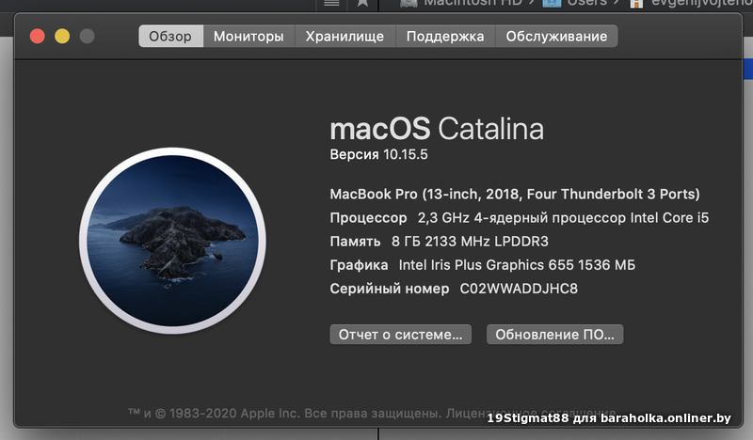Click the MacBook Pro model name line
Screen dimensions: 753x440
514,194
